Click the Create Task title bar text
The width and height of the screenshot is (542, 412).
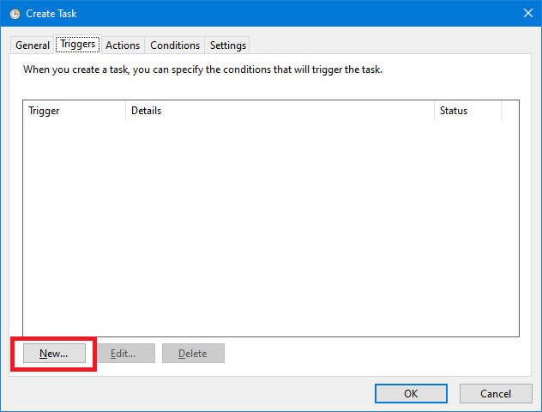pyautogui.click(x=51, y=14)
